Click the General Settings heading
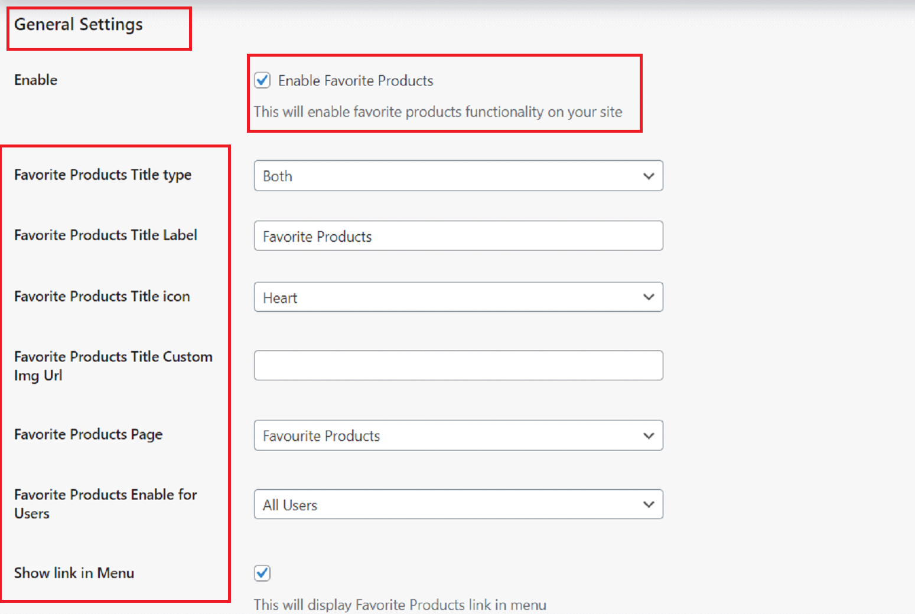This screenshot has width=915, height=614. tap(79, 25)
